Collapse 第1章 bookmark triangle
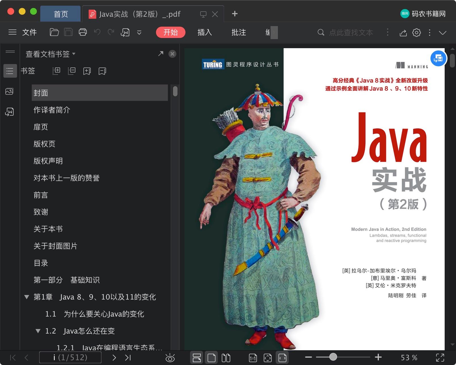 (27, 297)
